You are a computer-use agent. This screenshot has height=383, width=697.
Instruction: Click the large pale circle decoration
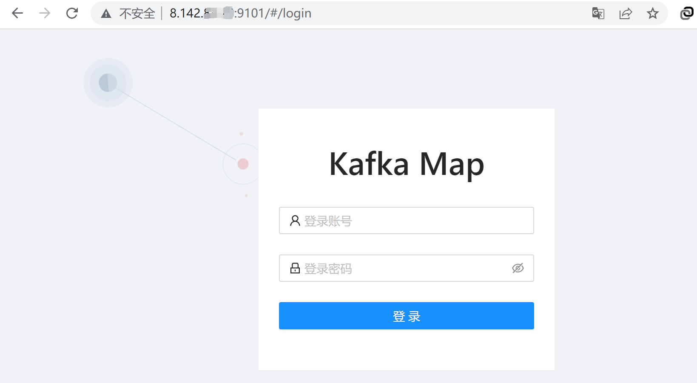pyautogui.click(x=107, y=82)
